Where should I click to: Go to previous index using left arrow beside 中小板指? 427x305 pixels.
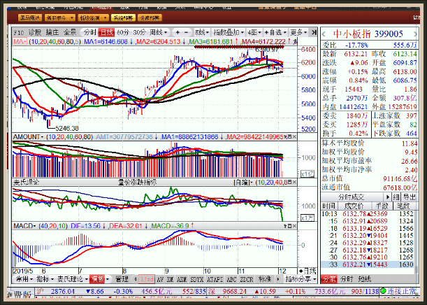click(324, 34)
